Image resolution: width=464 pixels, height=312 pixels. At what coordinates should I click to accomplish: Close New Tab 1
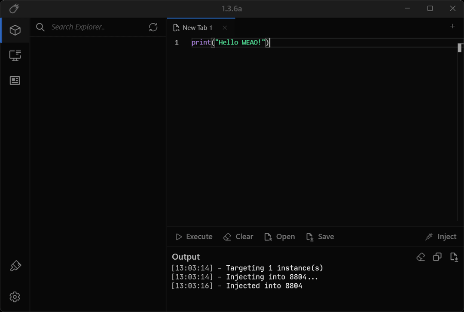pos(225,28)
